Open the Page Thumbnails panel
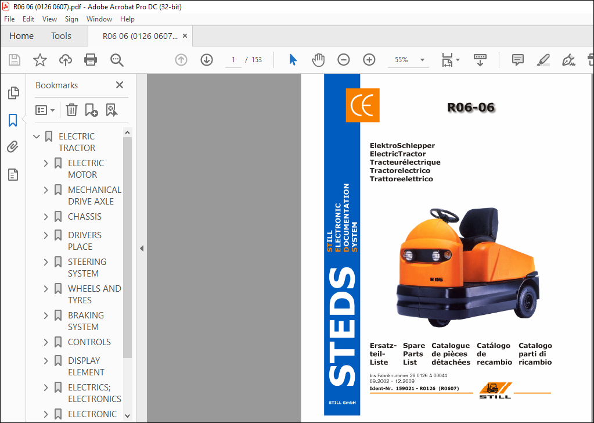The image size is (594, 423). click(13, 93)
